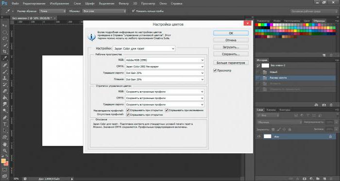Screen dimensions: 340x181
Task: Toggle Quick Mask mode icon
Action: (x=5, y=169)
